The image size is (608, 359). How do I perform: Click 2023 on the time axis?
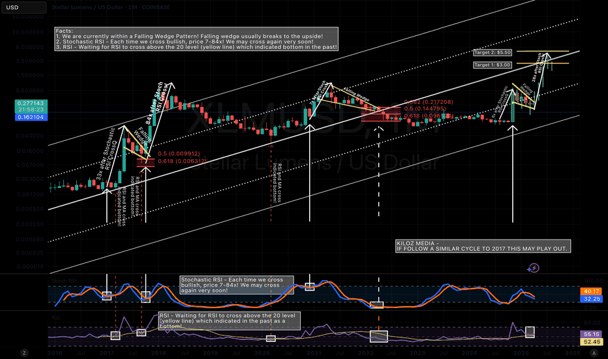click(x=418, y=352)
